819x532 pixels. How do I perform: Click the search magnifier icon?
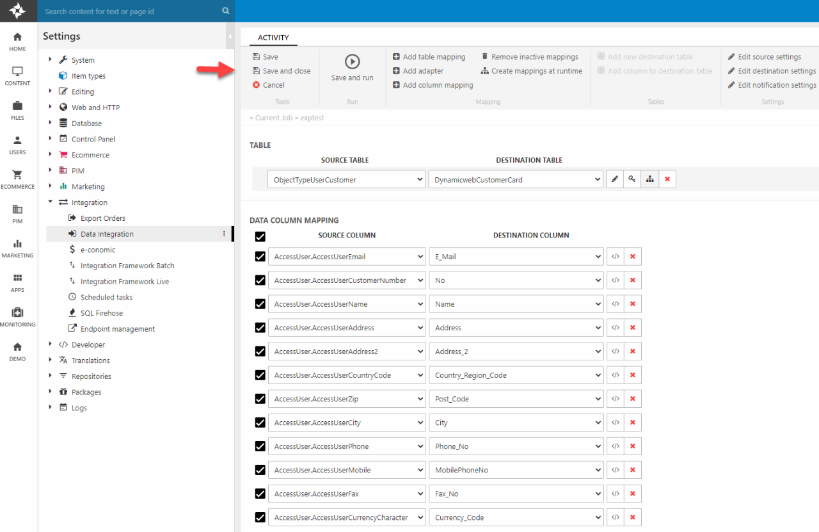[x=225, y=11]
